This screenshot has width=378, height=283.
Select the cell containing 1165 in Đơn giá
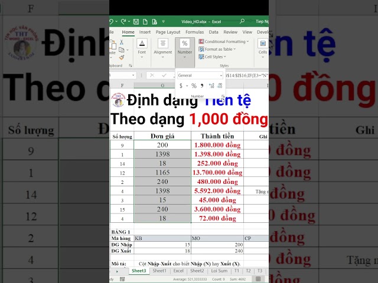click(162, 173)
